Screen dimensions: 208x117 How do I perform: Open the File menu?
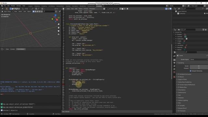[x=5, y=6]
